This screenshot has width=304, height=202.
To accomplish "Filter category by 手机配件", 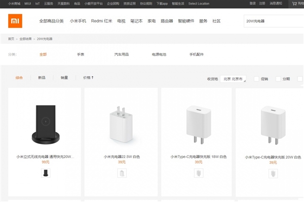I will [197, 55].
